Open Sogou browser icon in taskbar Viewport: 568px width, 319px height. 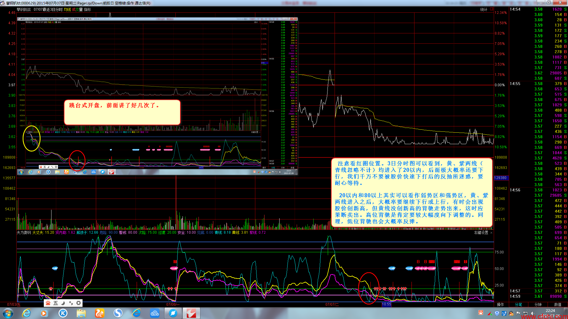point(118,313)
